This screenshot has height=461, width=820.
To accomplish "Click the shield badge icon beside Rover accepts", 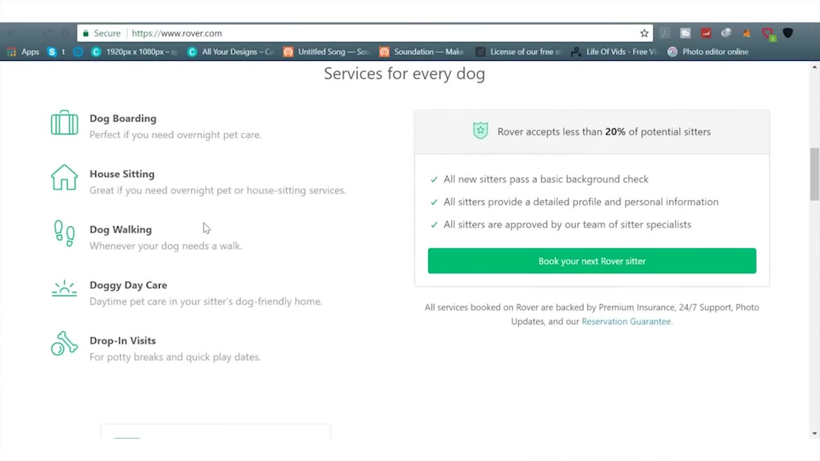I will coord(480,131).
